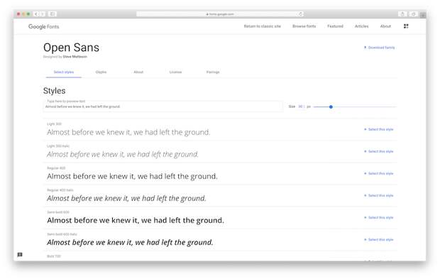Click the font size value box
The height and width of the screenshot is (279, 440).
pyautogui.click(x=302, y=106)
